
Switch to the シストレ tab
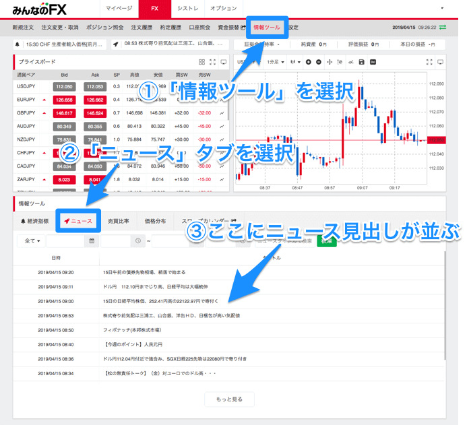pos(188,8)
